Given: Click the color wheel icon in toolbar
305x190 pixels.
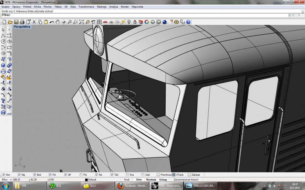Looking at the screenshot, I should [147, 22].
